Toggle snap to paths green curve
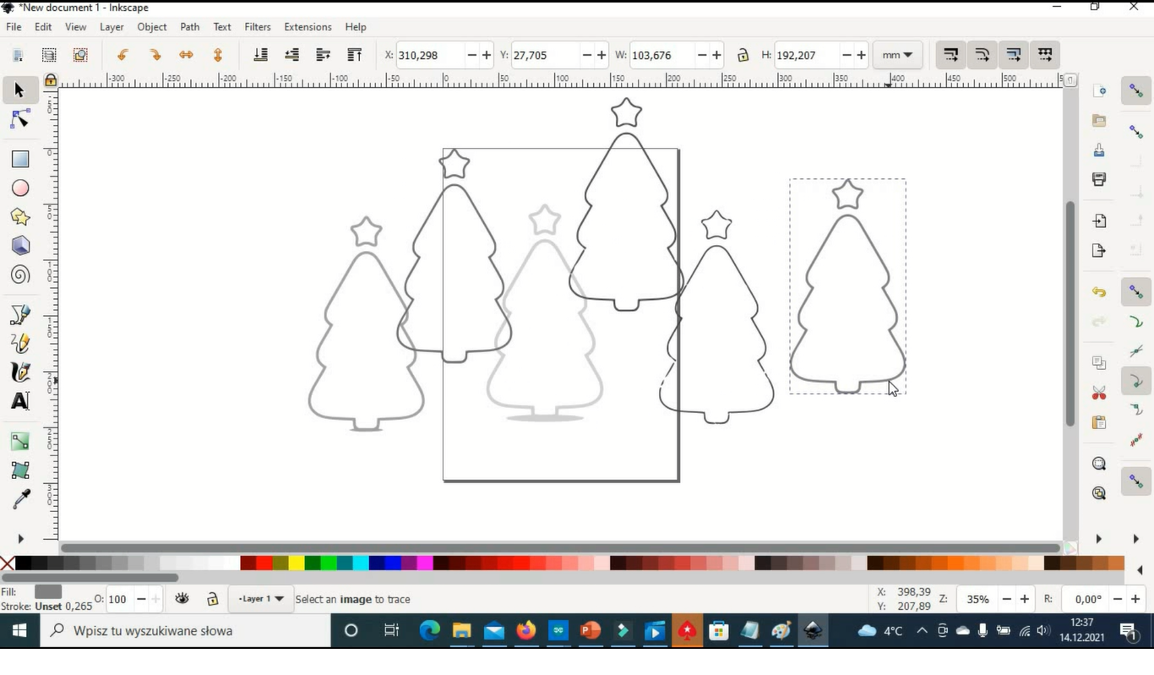The height and width of the screenshot is (675, 1154). click(x=1136, y=322)
